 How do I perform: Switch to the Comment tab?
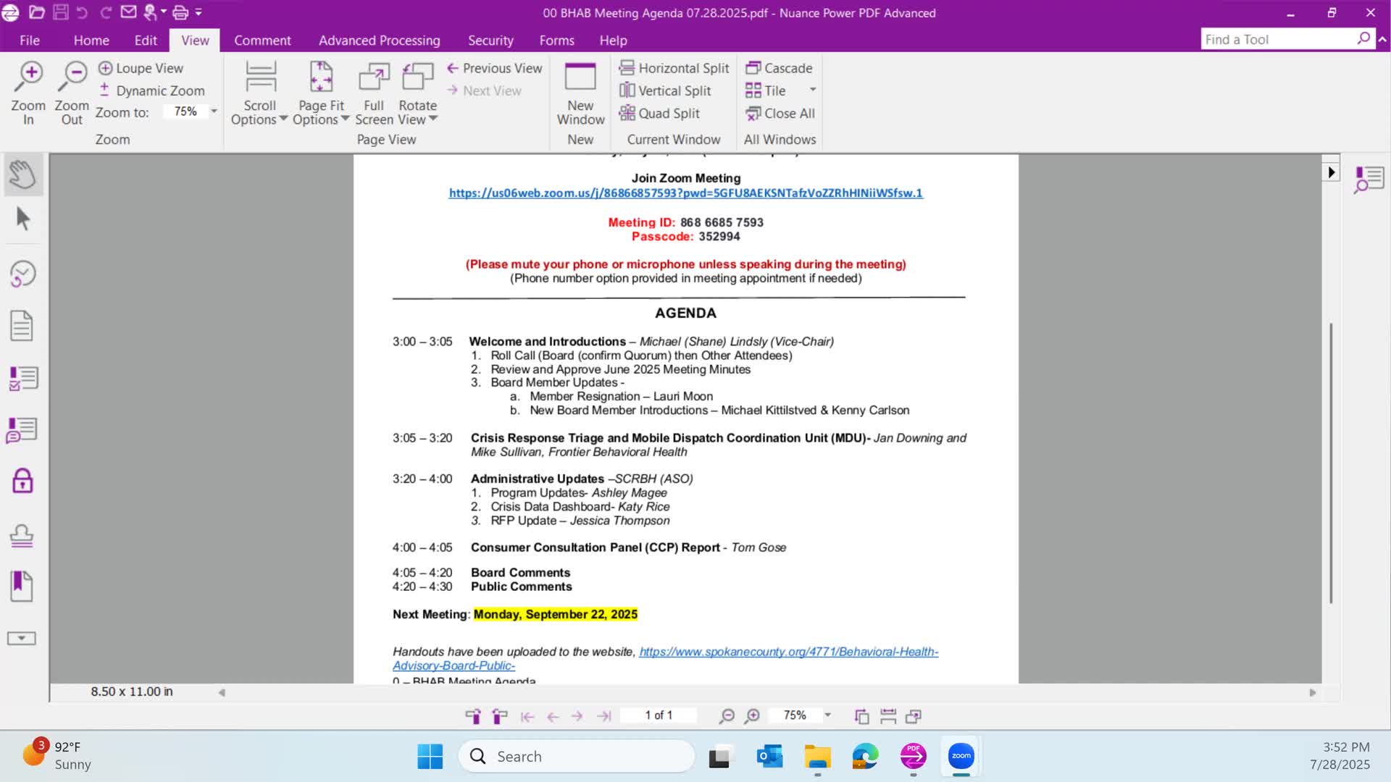[x=262, y=41]
